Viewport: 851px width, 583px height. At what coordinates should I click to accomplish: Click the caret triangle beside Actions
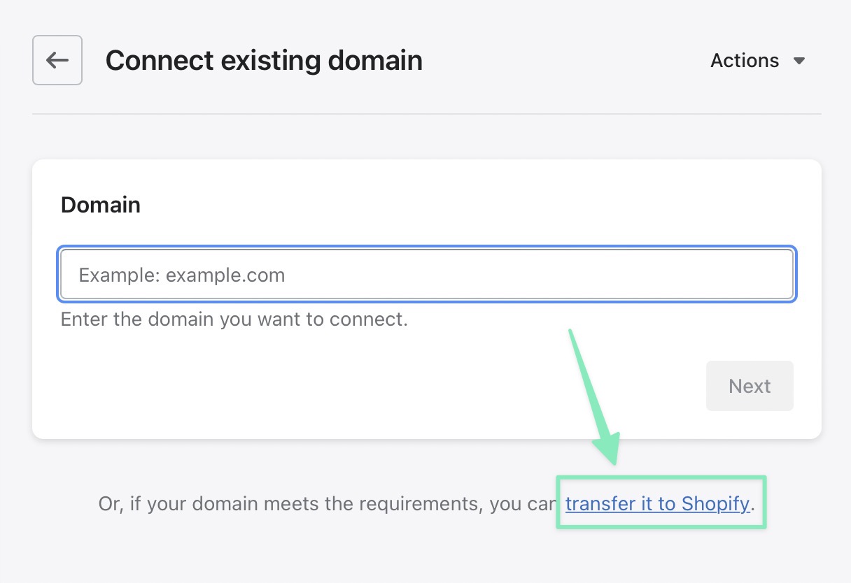click(799, 62)
